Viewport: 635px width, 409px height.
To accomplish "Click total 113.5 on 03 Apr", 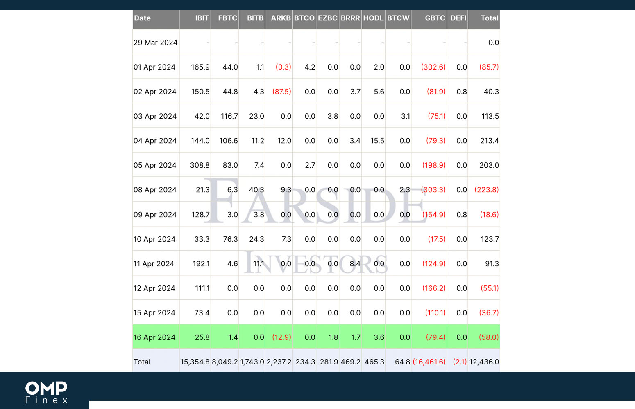I will click(x=490, y=116).
